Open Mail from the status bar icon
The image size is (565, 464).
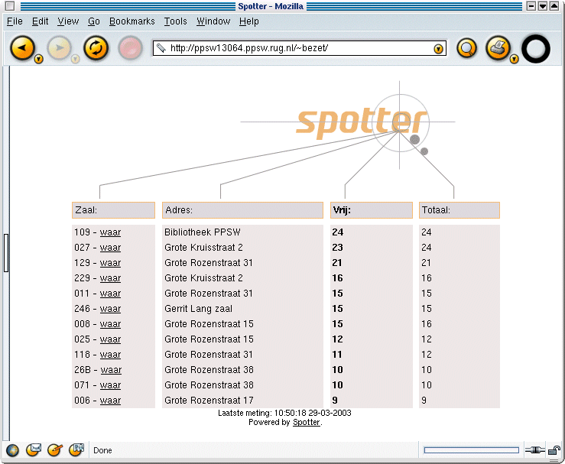coord(34,450)
